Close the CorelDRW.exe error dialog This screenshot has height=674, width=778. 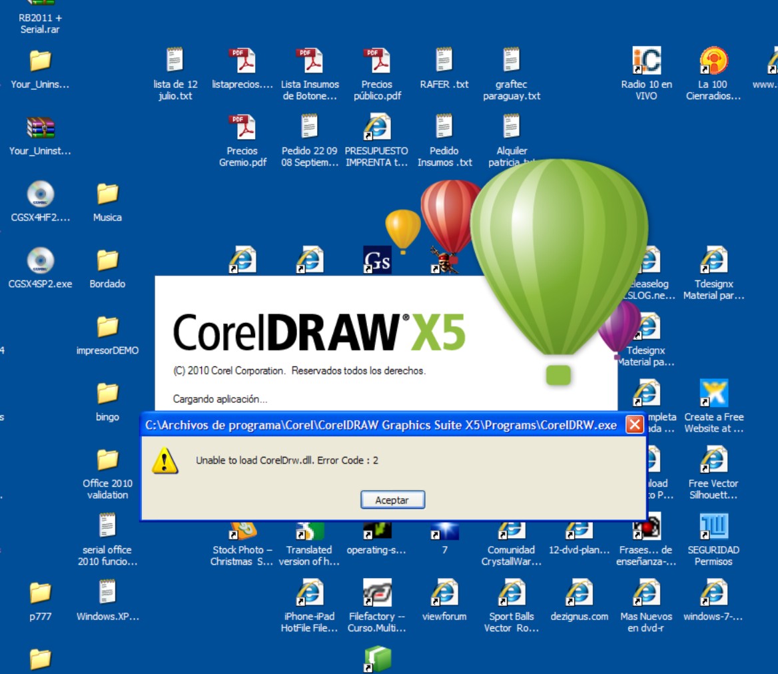[635, 425]
